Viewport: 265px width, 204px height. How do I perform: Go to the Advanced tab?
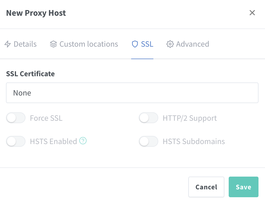[x=192, y=44]
